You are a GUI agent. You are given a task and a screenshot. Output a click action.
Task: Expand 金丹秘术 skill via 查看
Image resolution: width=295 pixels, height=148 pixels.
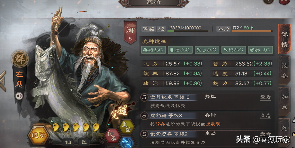click(x=266, y=97)
